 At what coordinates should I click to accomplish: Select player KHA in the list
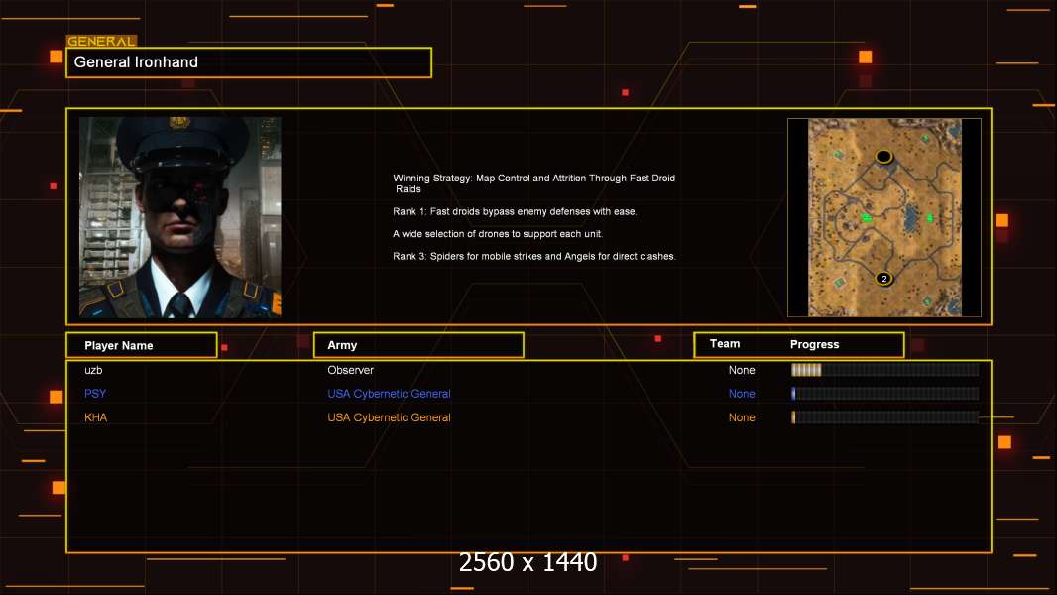95,417
